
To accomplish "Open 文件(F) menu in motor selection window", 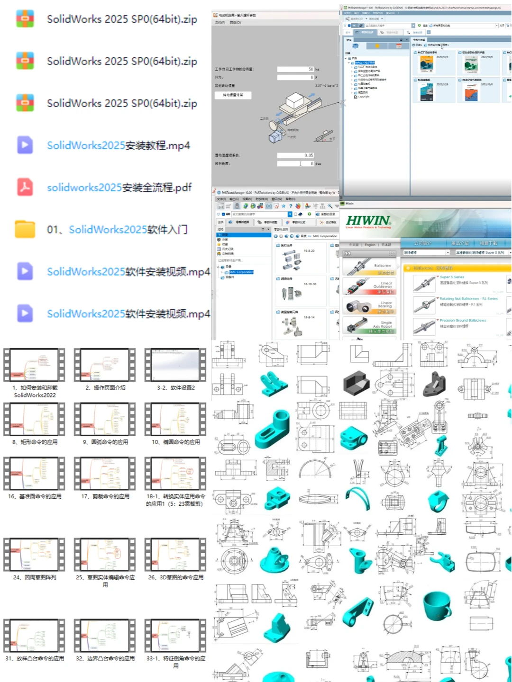I will tap(220, 22).
